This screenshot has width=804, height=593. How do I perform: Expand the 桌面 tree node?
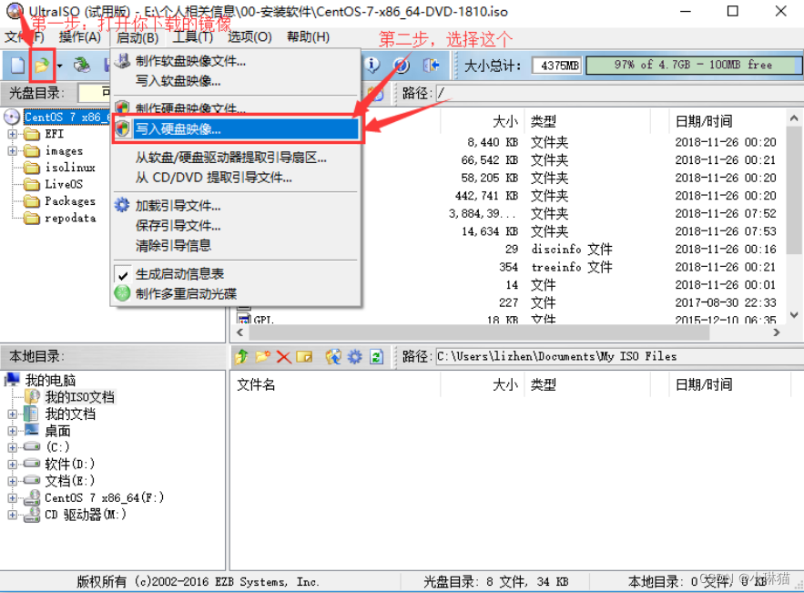13,431
